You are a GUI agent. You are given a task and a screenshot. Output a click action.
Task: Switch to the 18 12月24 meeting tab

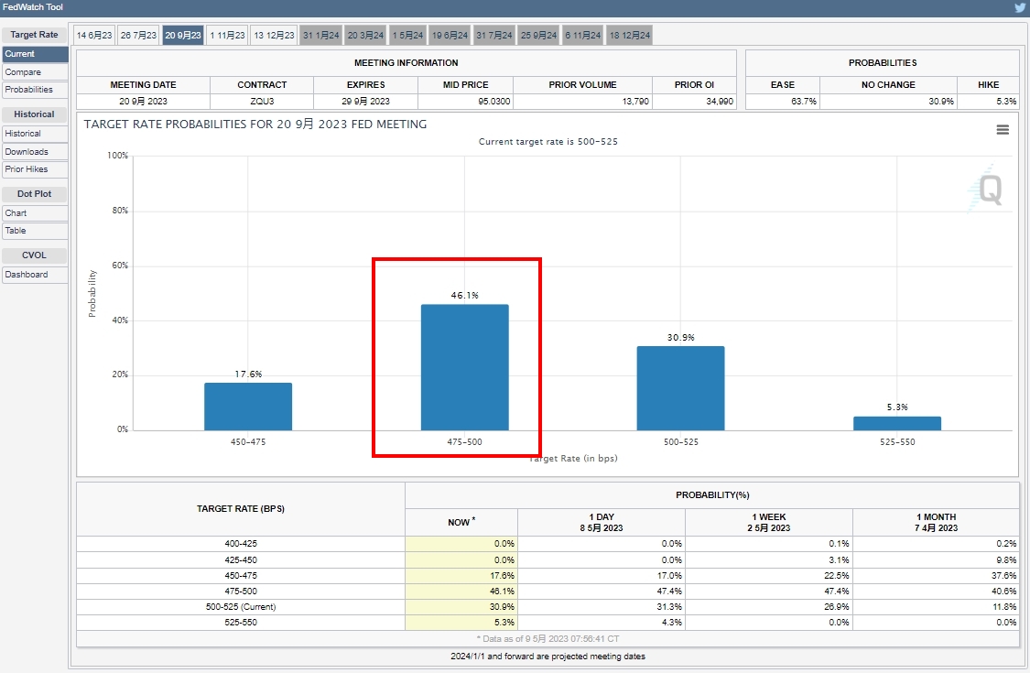coord(630,36)
